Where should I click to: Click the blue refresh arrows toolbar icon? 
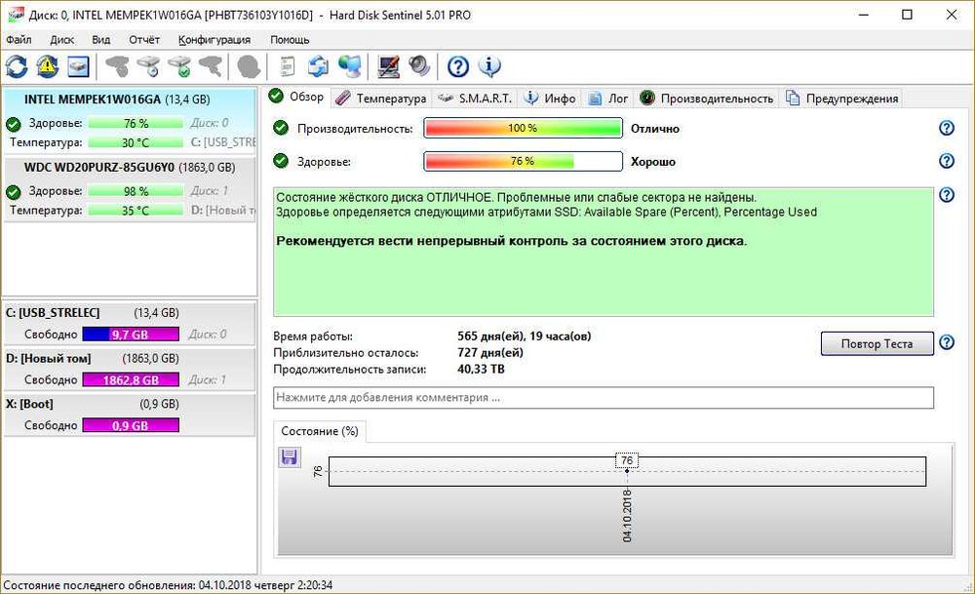click(17, 66)
